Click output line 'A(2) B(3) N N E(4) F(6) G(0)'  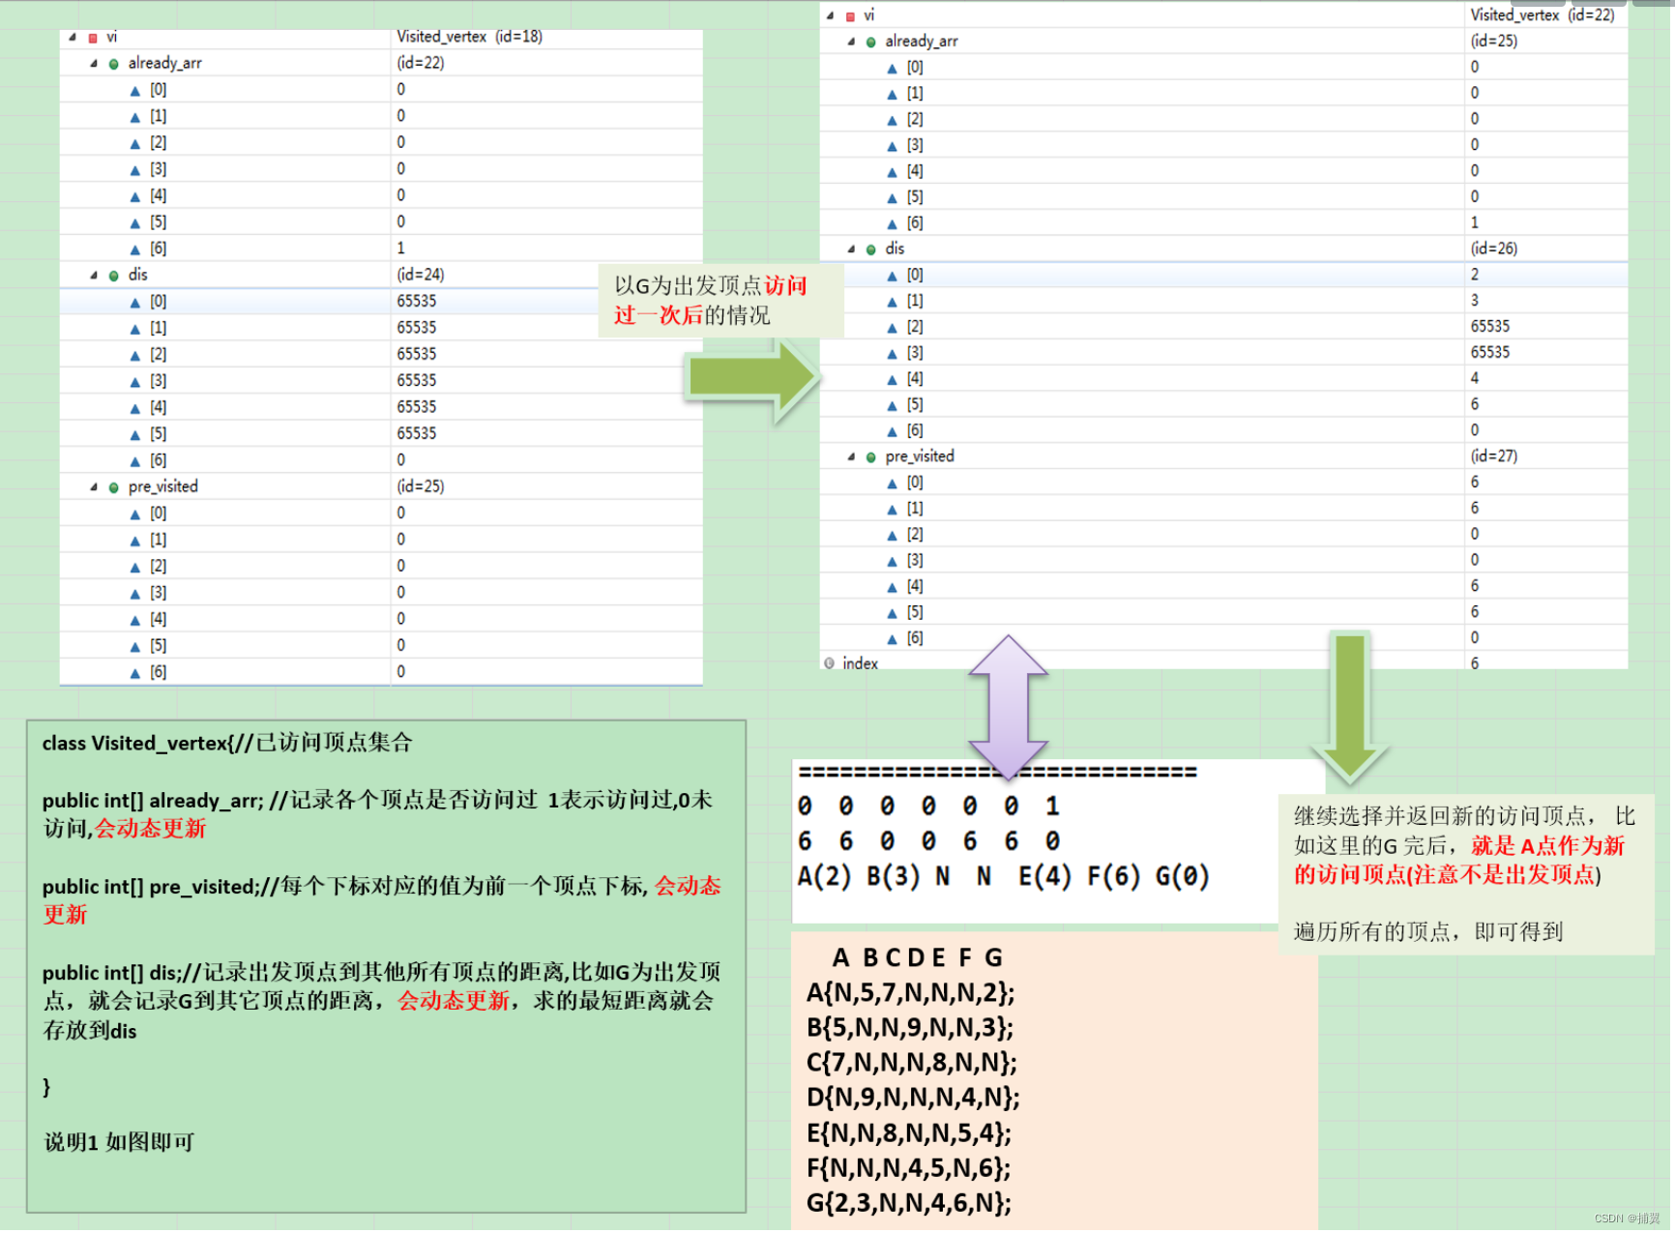tap(1003, 877)
